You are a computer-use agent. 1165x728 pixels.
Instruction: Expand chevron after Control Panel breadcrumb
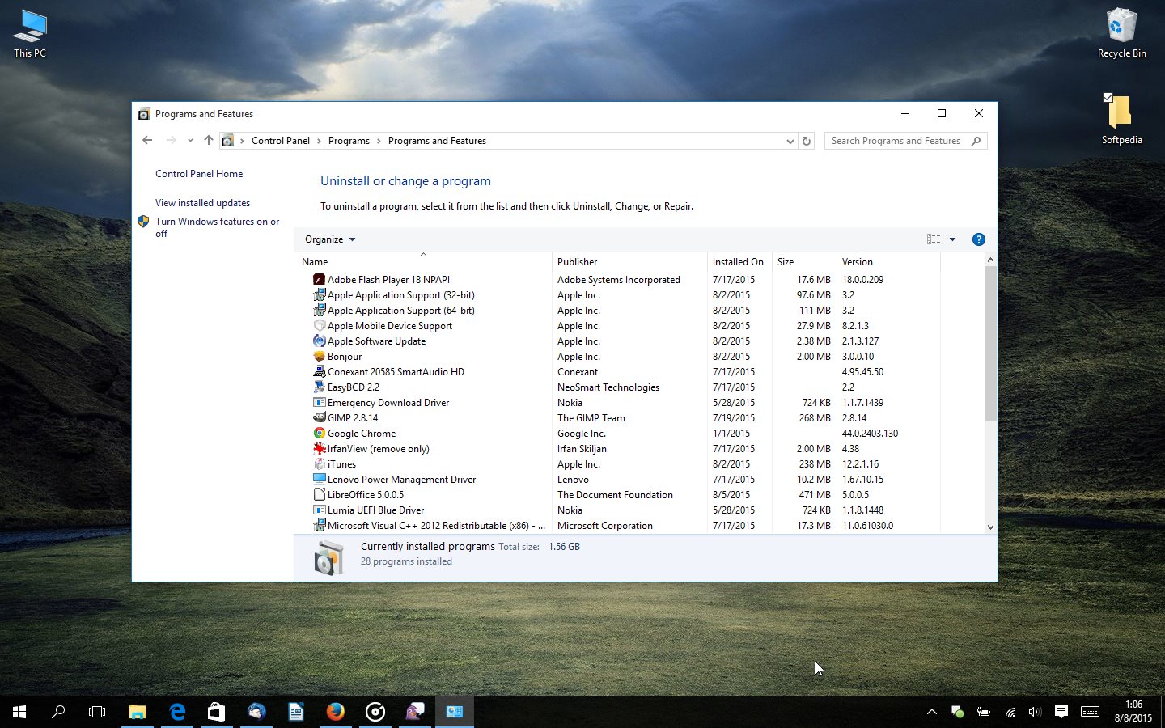(319, 141)
